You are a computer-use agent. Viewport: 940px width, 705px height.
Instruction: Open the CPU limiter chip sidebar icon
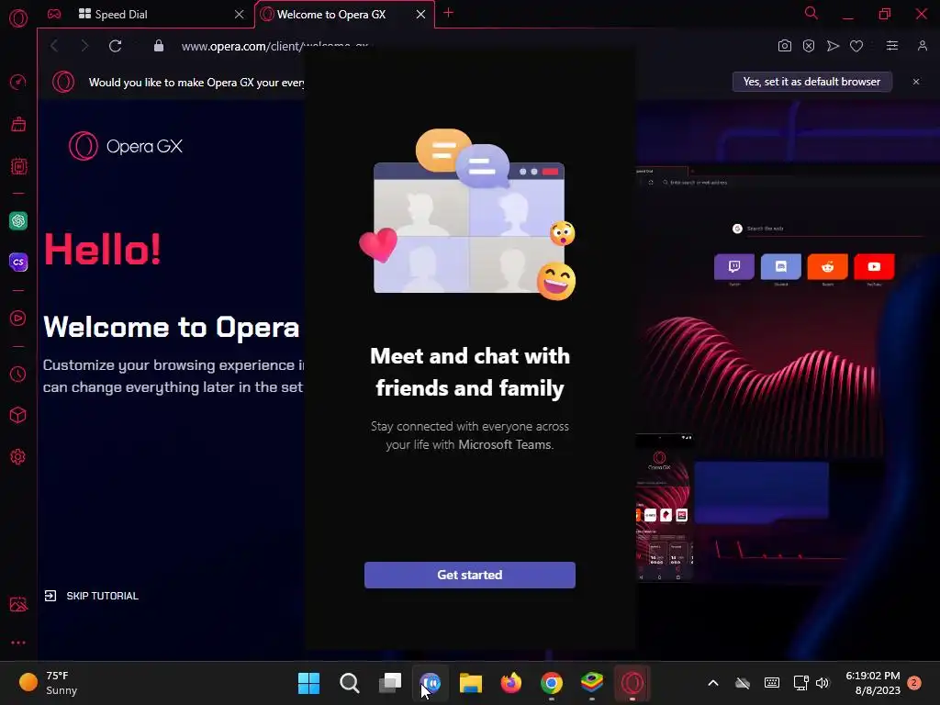pos(18,166)
